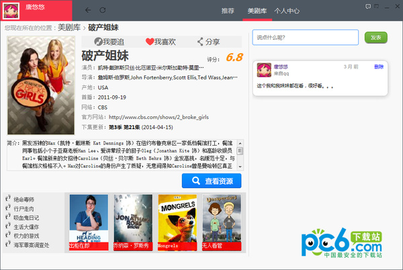The image size is (403, 270).
Task: Click the footprint icon beside 绝命毒师
Action: click(x=7, y=199)
